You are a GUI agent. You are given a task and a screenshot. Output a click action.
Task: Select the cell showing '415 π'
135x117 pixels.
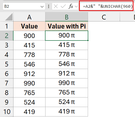[x=67, y=45]
